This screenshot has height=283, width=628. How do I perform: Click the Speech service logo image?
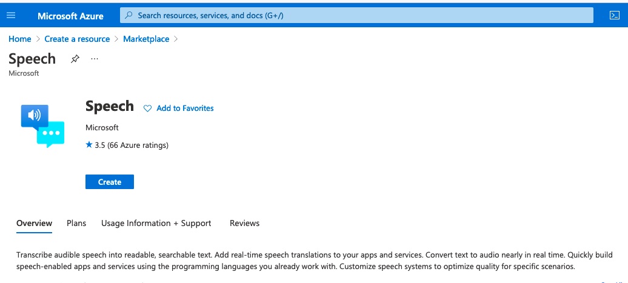42,126
